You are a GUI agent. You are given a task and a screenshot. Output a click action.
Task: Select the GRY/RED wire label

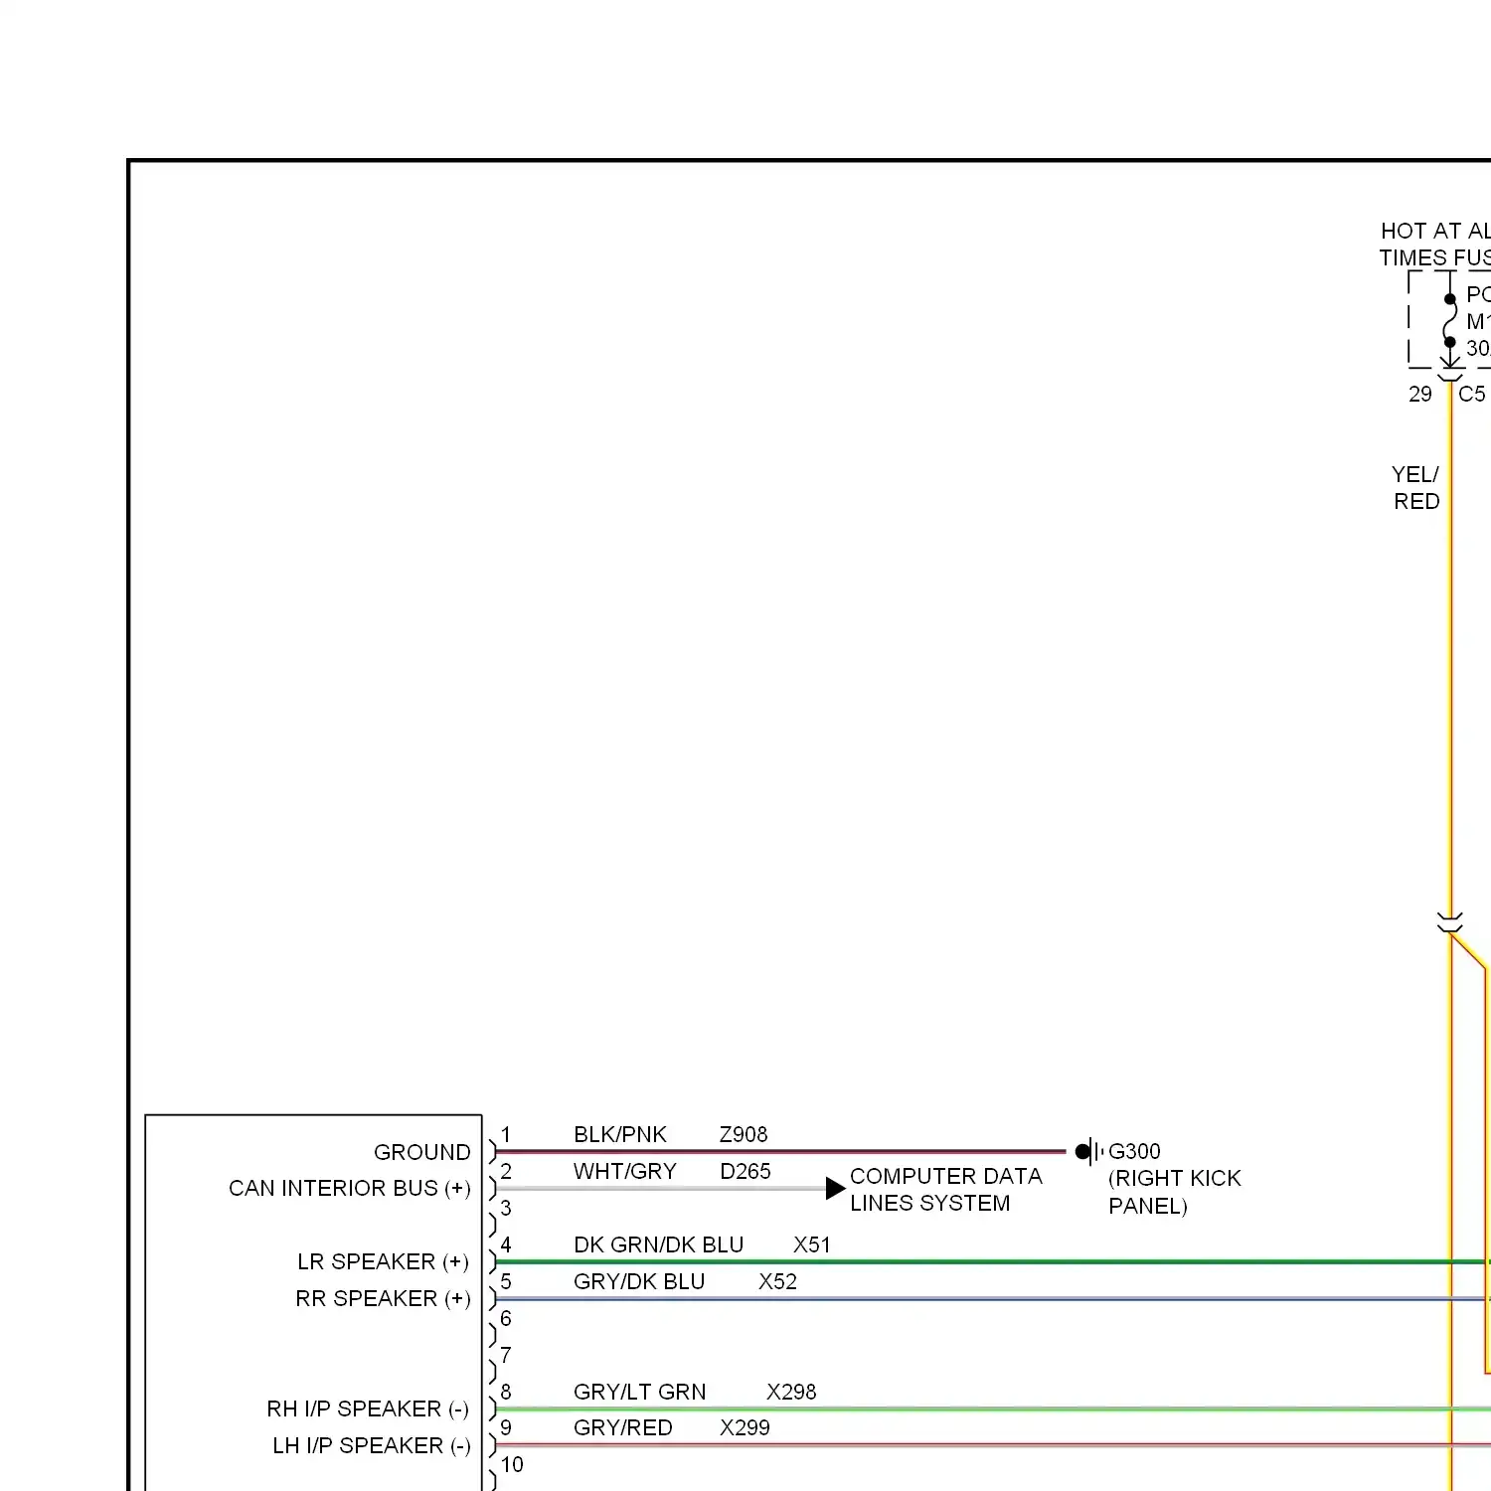point(622,1427)
